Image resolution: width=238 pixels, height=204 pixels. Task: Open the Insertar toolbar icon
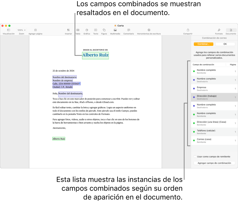pos(69,30)
